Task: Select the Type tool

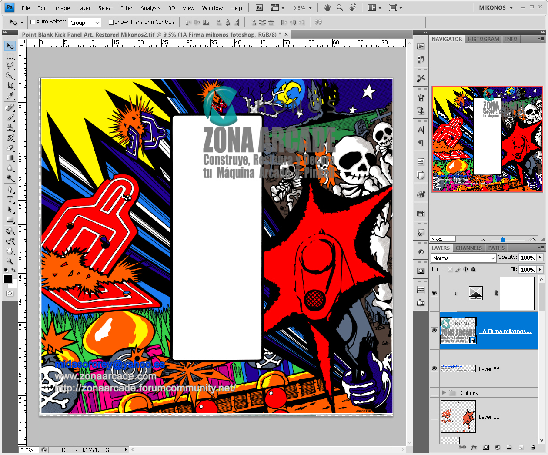Action: click(10, 199)
